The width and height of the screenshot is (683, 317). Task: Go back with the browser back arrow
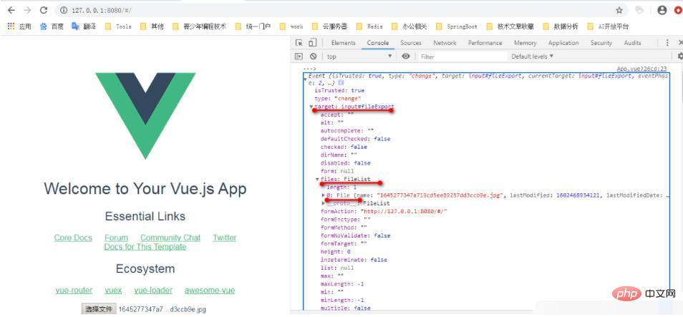click(x=11, y=10)
